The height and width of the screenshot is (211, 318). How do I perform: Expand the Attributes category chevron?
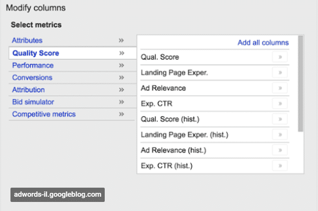point(121,40)
